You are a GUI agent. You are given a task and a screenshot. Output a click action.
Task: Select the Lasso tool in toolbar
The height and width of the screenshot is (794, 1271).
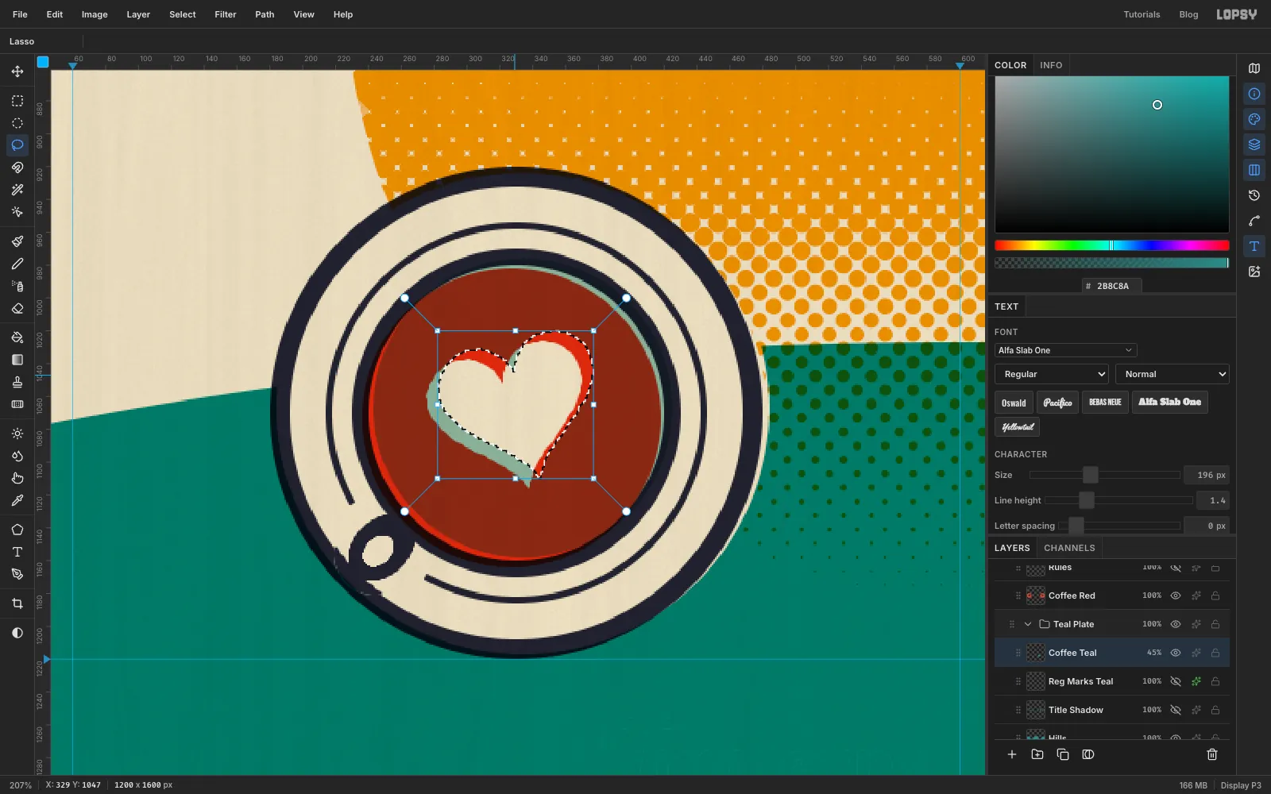point(17,145)
